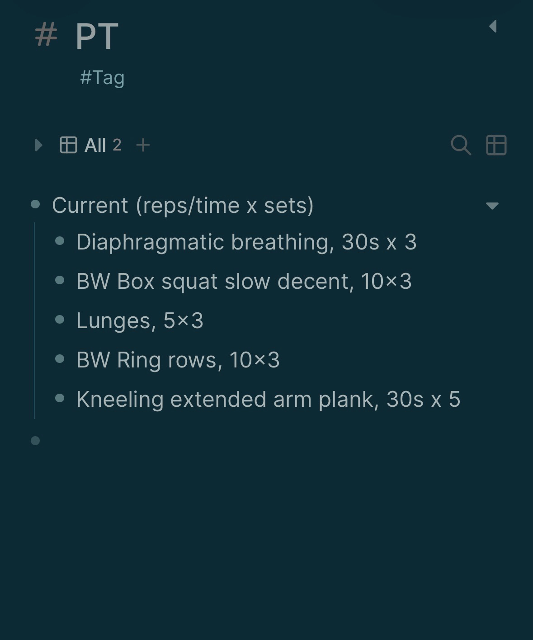Click bullet next to BW Ring rows
The height and width of the screenshot is (640, 533).
[60, 359]
